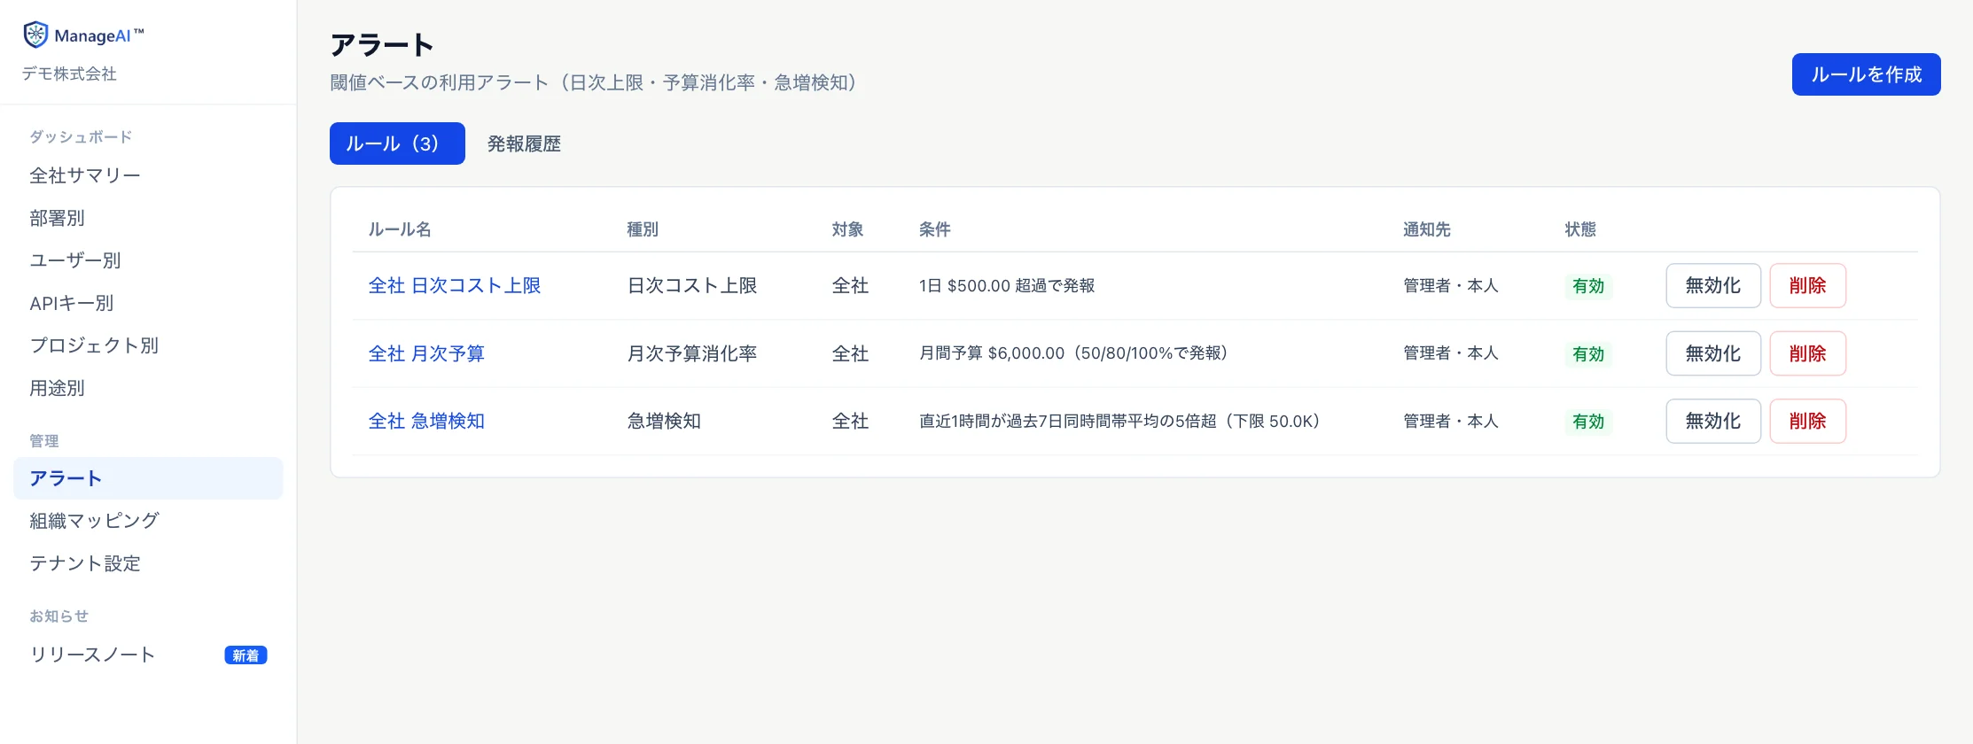Click the ManageAI shield logo icon
Viewport: 1973px width, 744px height.
pyautogui.click(x=35, y=35)
